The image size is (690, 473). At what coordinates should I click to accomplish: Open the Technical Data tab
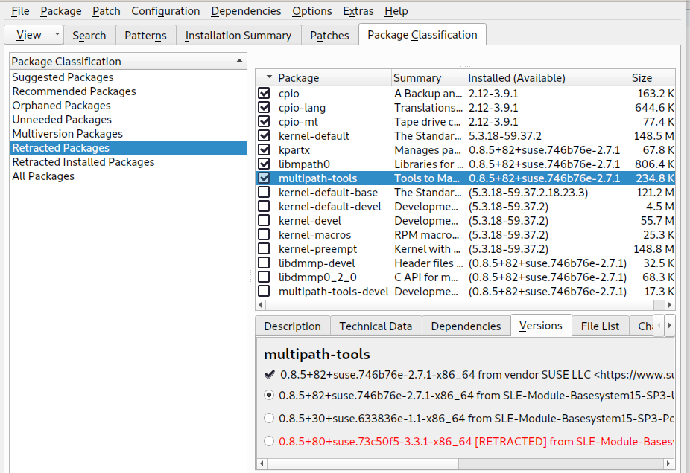click(375, 326)
